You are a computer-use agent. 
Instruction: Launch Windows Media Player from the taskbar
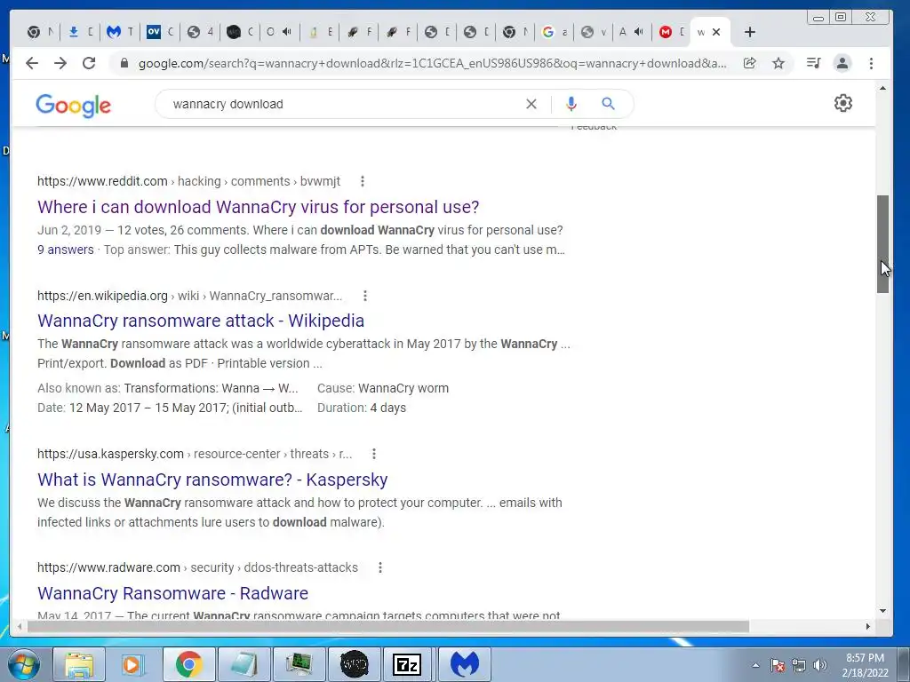133,664
